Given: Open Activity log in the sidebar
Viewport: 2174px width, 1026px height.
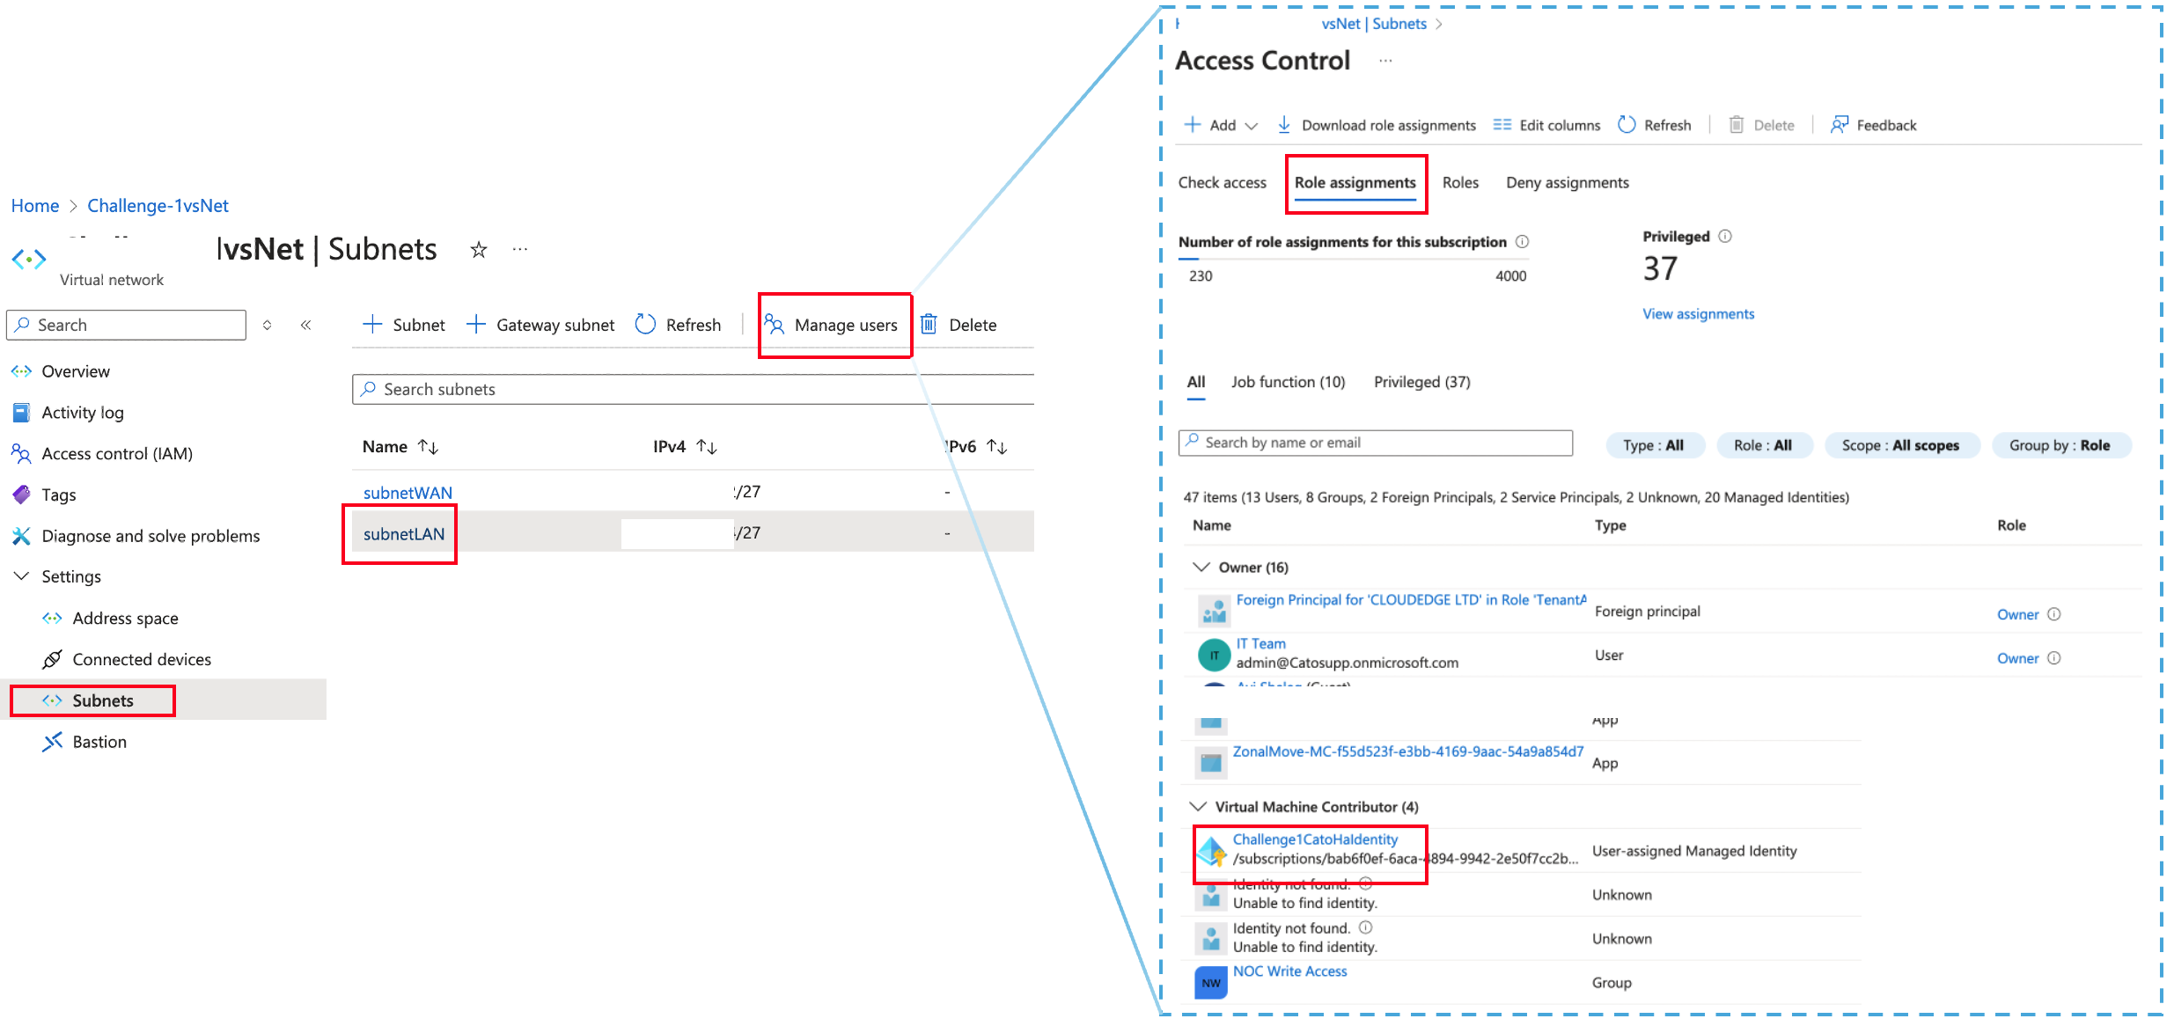Looking at the screenshot, I should click(x=83, y=413).
